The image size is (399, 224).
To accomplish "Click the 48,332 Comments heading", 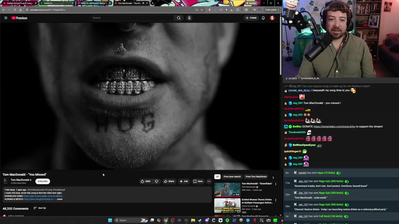I will tap(16, 208).
